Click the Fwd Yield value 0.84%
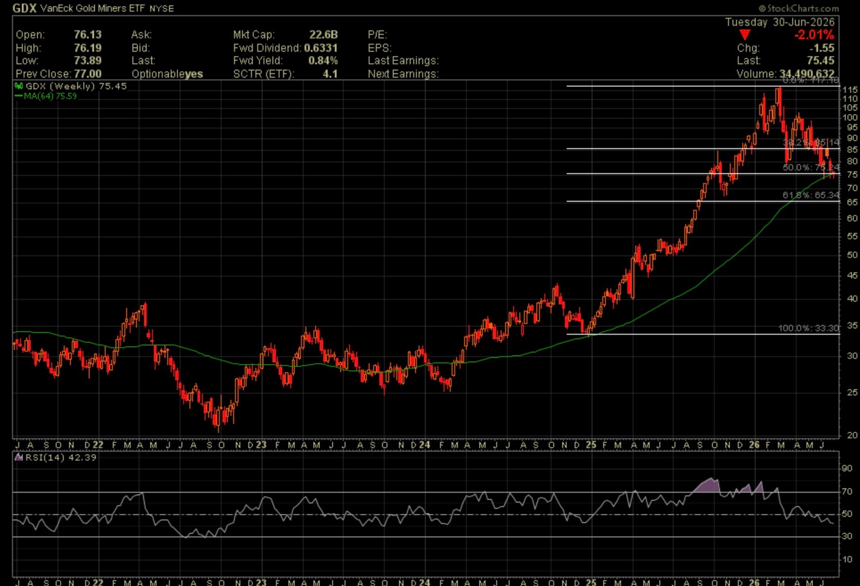 point(323,61)
